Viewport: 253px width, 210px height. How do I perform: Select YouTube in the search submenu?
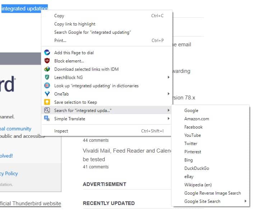[x=210, y=135]
